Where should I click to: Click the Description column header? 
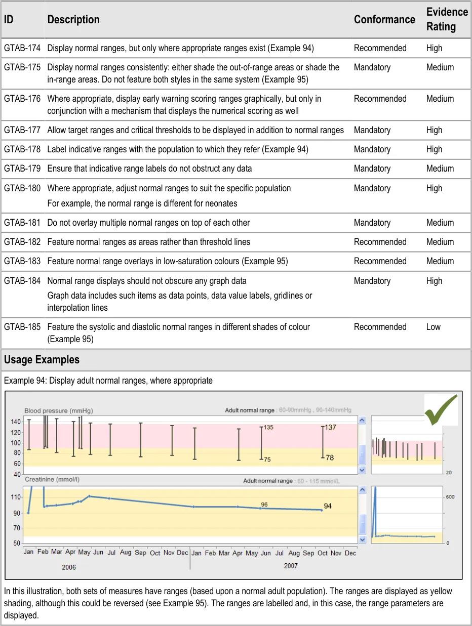tap(73, 20)
